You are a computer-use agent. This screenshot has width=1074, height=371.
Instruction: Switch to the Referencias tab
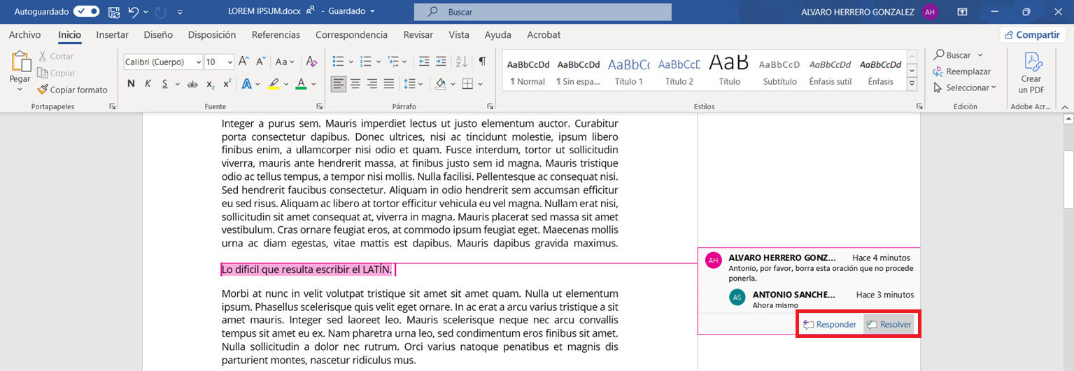[x=276, y=34]
